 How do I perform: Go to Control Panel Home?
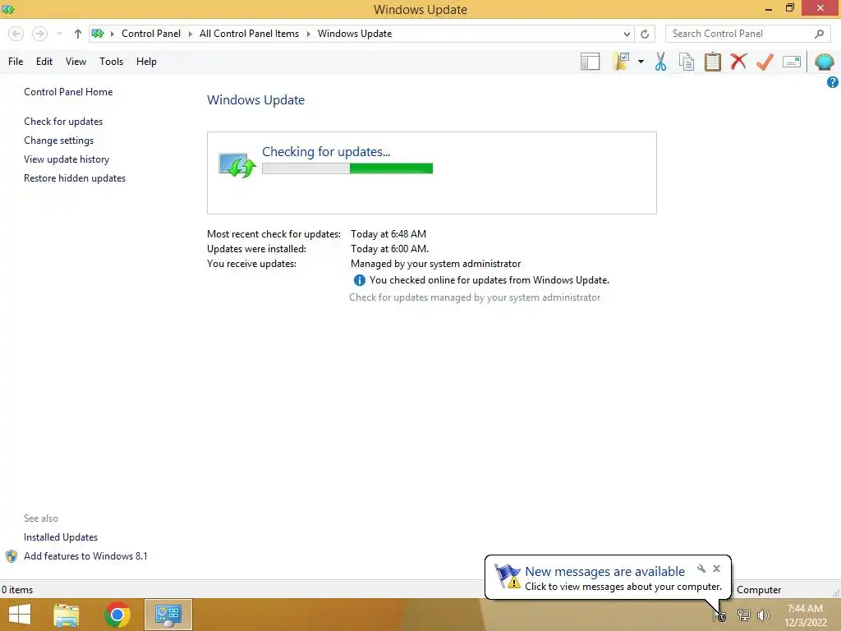click(68, 92)
